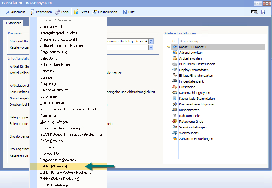Click the Finderdatenbank binoculars icon
The image size is (272, 188).
(x=175, y=81)
